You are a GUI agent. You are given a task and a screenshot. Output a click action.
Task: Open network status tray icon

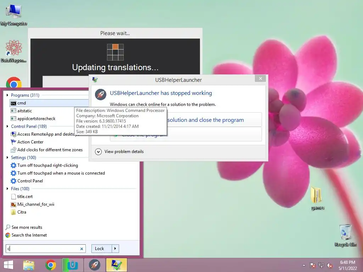pos(321,265)
